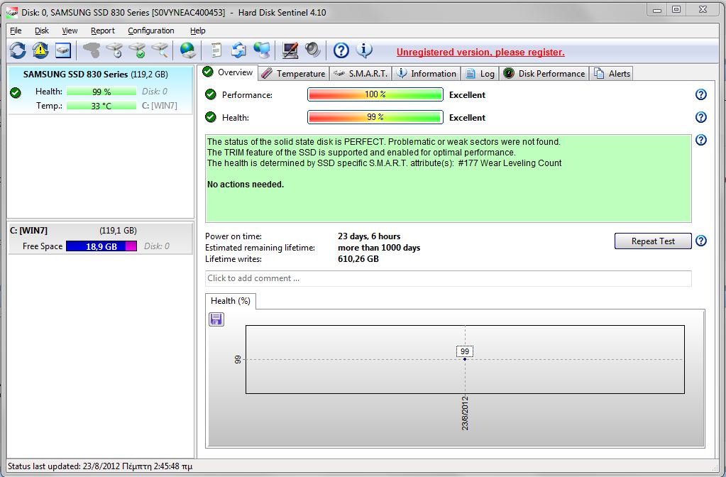Maximize the Hard Disk Sentinel window
The height and width of the screenshot is (477, 726).
[x=676, y=10]
